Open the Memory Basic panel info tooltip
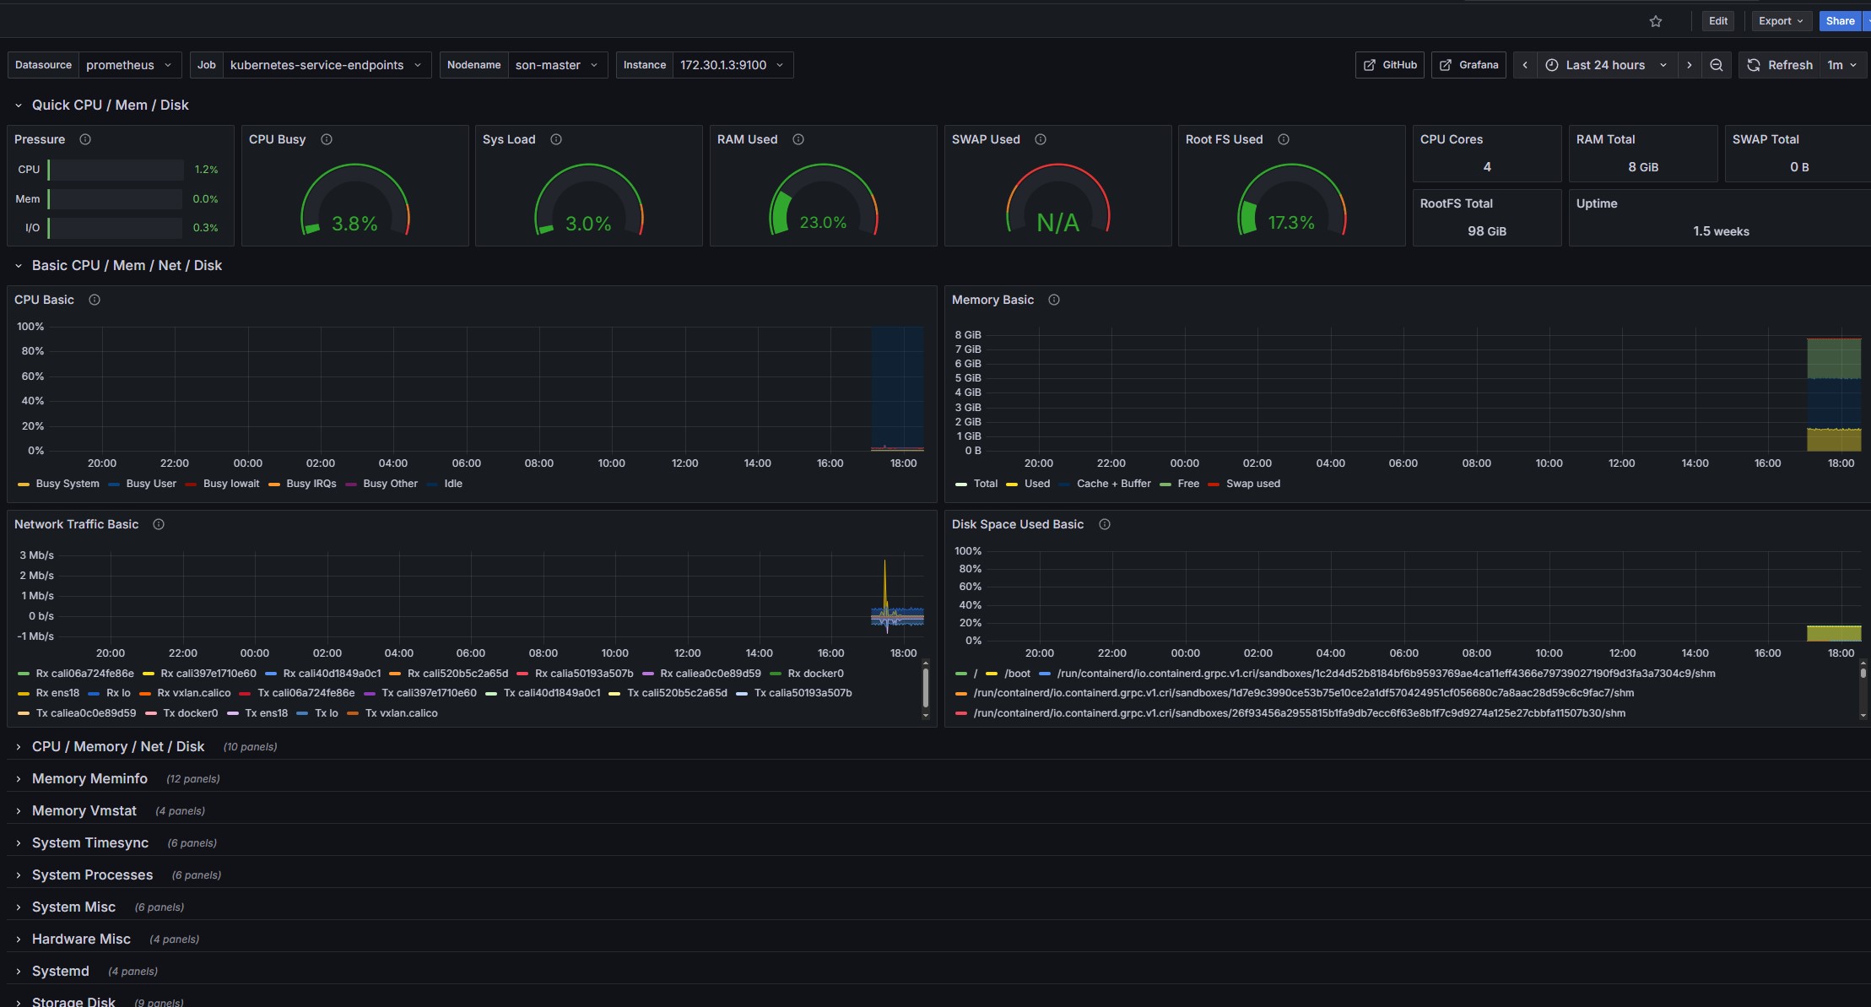This screenshot has width=1871, height=1007. 1054,300
